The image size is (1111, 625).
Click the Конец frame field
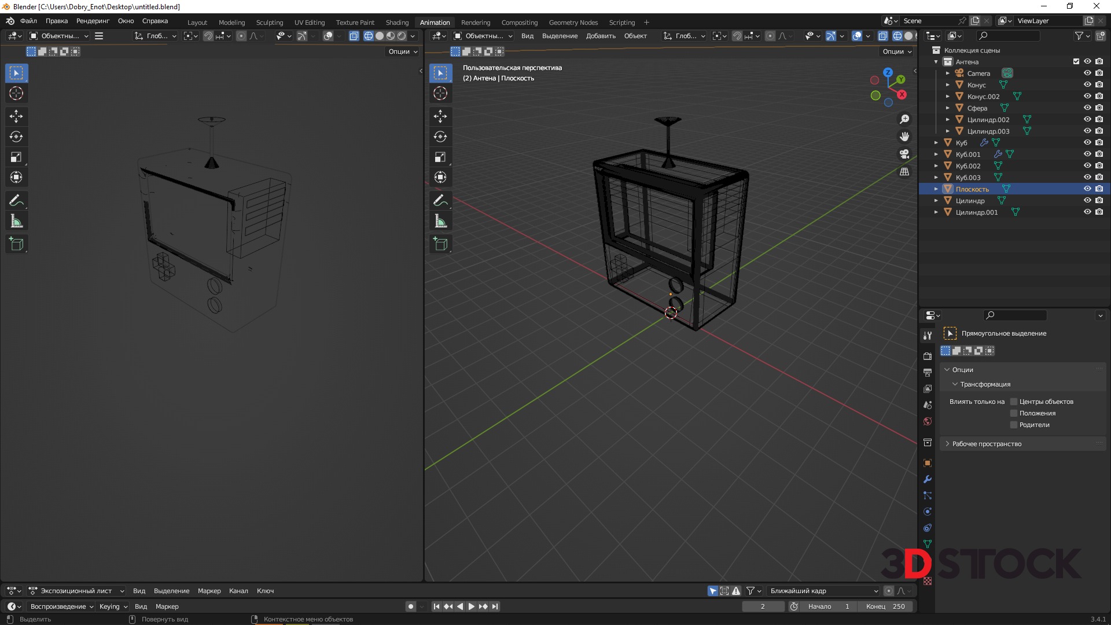885,606
